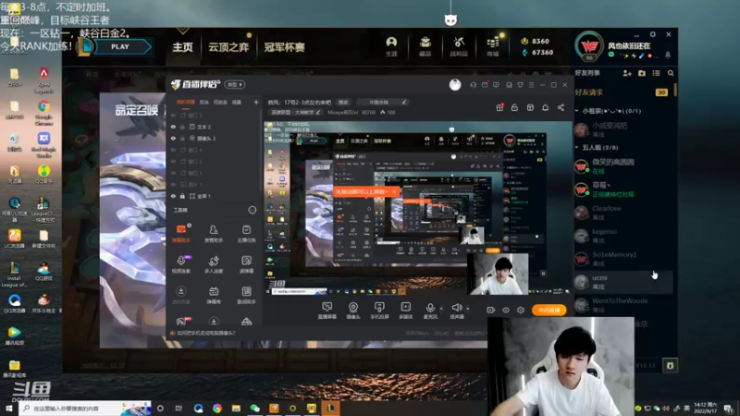Open the 类型 dropdown beside 直播伴侣 logo
This screenshot has height=416, width=740.
coord(235,84)
